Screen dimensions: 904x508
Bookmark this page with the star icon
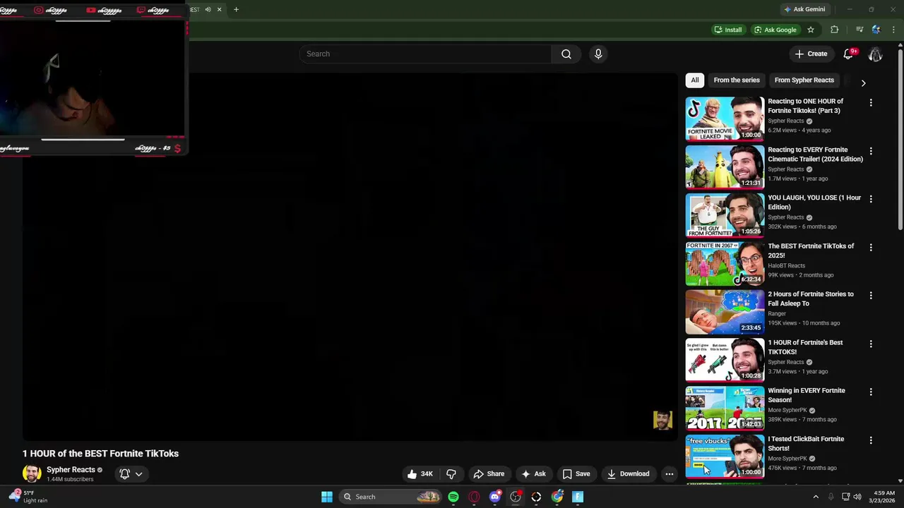(811, 30)
